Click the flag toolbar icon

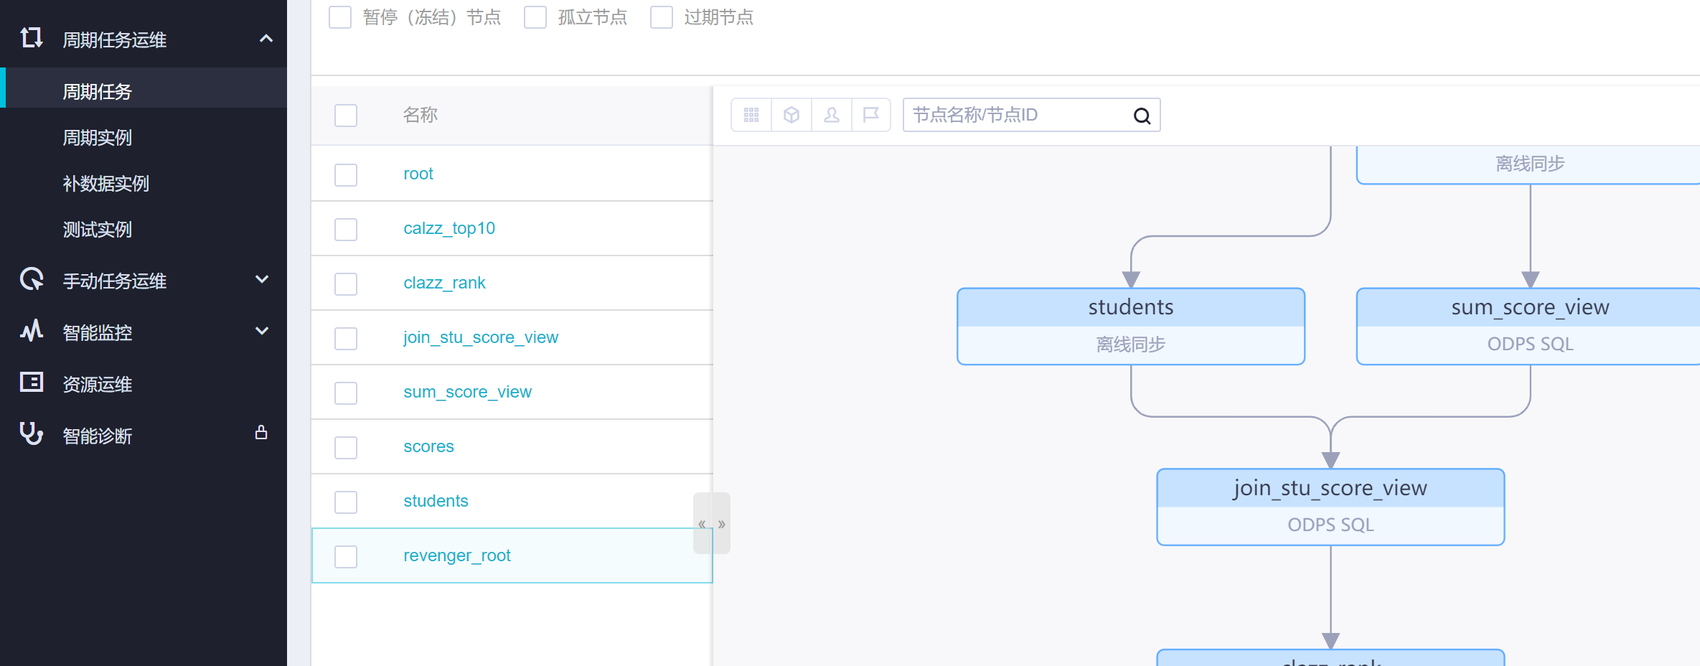[x=871, y=115]
